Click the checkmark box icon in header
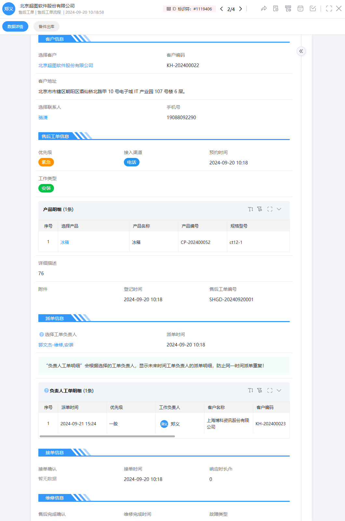345x521 pixels. 313,9
